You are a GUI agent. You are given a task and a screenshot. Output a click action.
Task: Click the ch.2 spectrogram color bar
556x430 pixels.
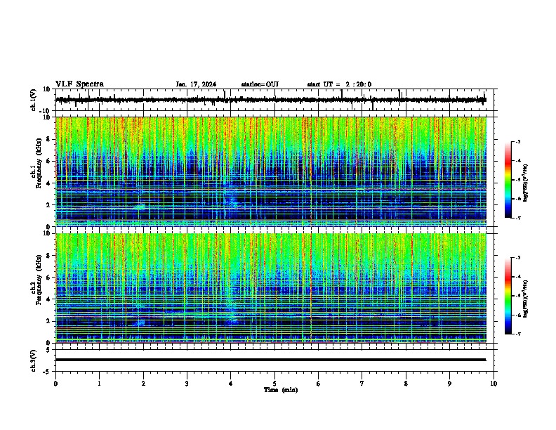pos(508,296)
